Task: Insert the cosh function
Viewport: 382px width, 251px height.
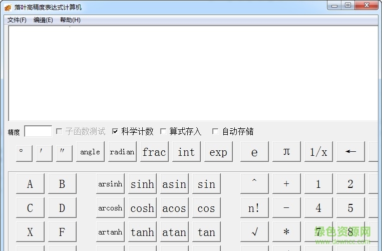Action: pyautogui.click(x=142, y=207)
